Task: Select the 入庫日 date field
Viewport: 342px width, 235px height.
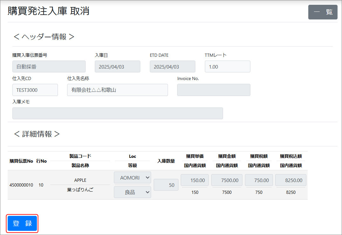Action: (x=117, y=67)
